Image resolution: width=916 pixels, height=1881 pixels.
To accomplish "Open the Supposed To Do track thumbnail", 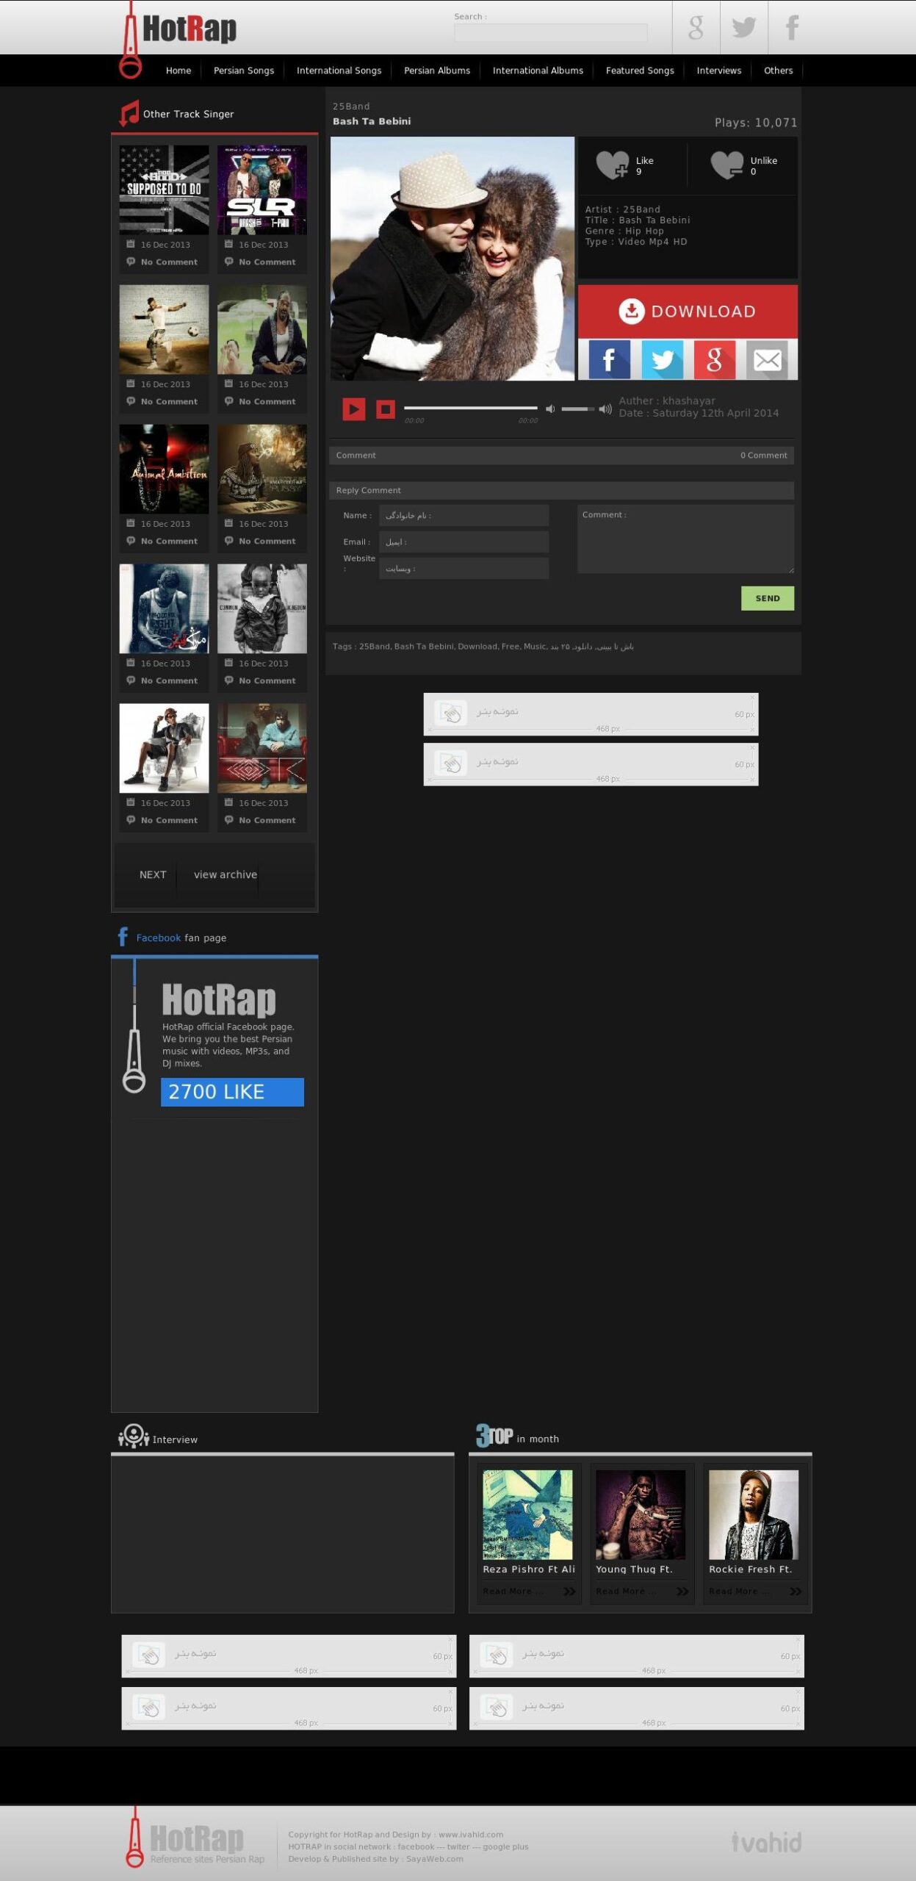I will pos(164,190).
